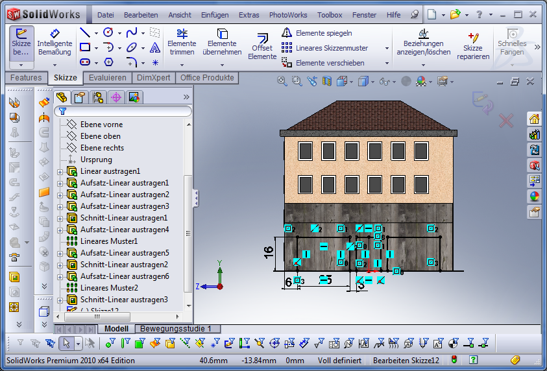This screenshot has height=371, width=547.
Task: Open the Einfügen menu
Action: (x=215, y=15)
